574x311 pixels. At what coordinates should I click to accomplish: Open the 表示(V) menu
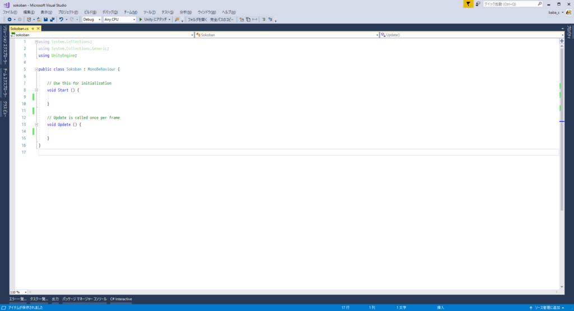coord(46,12)
